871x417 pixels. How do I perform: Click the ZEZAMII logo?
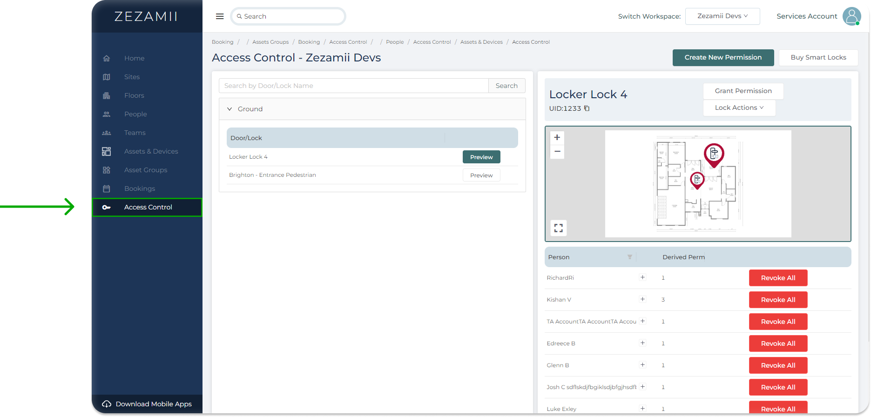point(146,17)
